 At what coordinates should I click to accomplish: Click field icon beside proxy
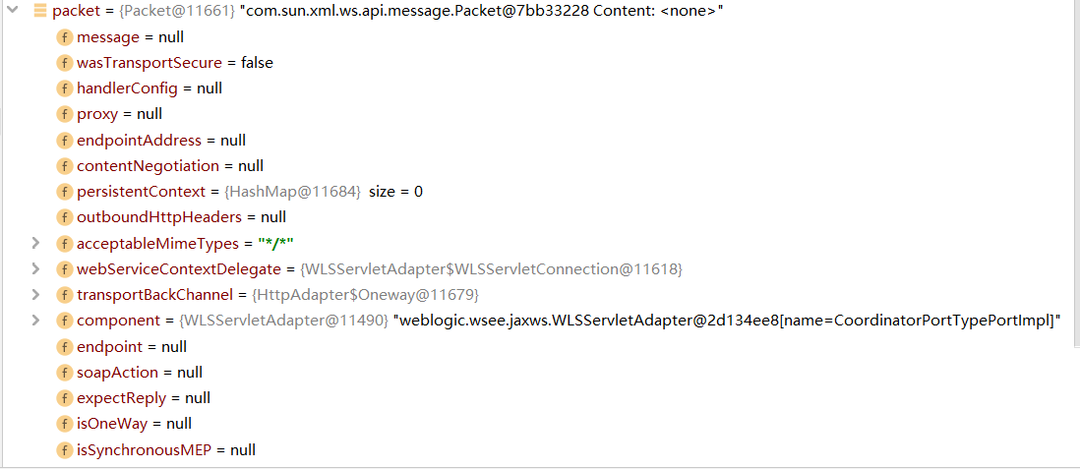tap(65, 114)
